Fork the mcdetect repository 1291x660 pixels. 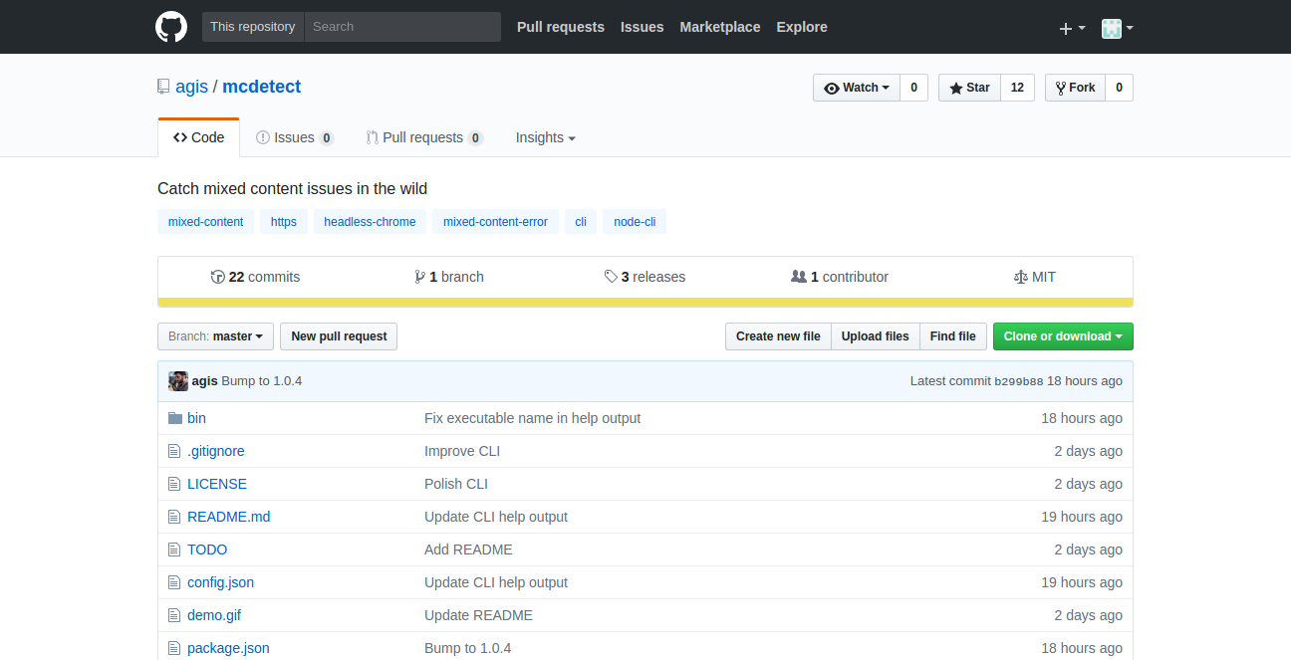[1075, 88]
